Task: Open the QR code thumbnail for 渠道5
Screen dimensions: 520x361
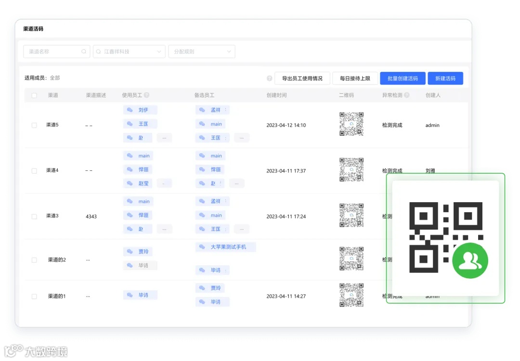Action: click(351, 124)
